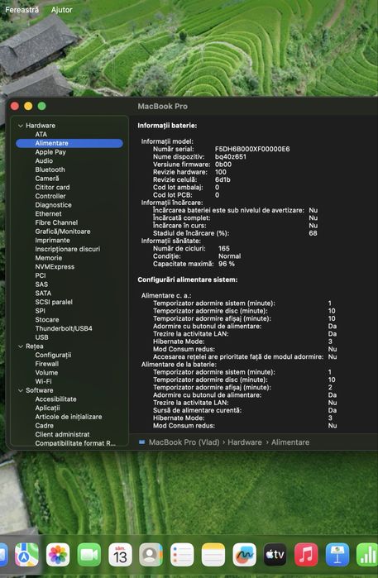Viewport: 378px width, 578px height.
Task: Collapse the Software section
Action: [21, 390]
